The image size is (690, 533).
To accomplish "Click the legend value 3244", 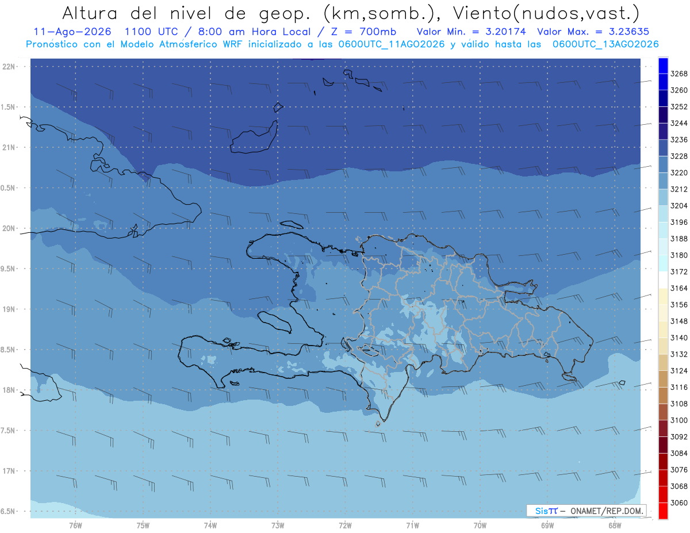I will click(x=679, y=123).
